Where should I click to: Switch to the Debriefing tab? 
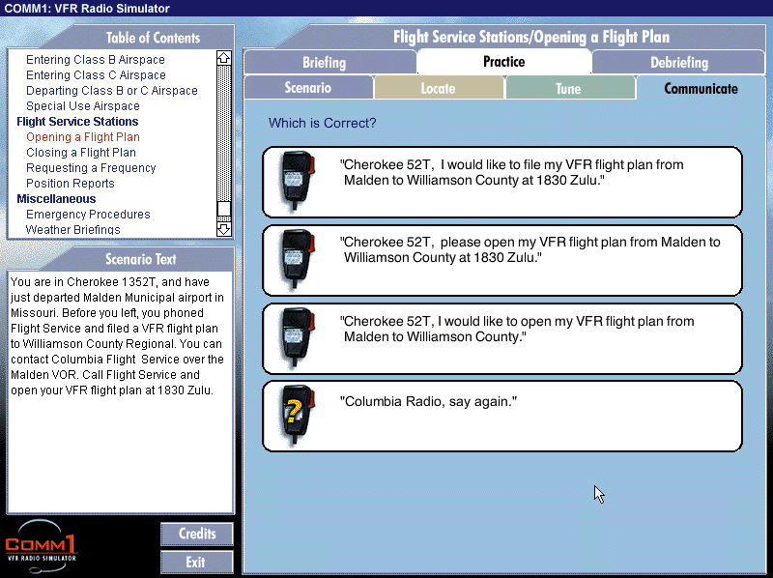pos(677,63)
